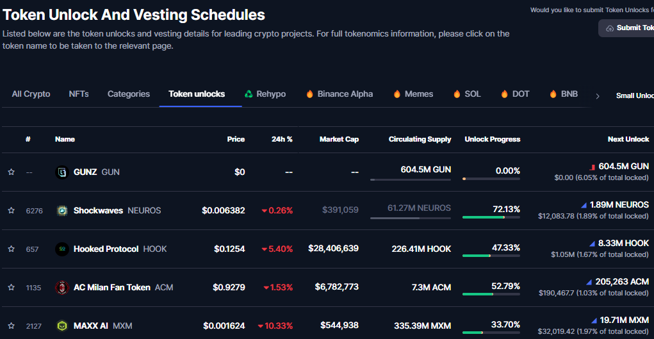
Task: Click the GUN next unlock red marker icon
Action: [x=592, y=167]
